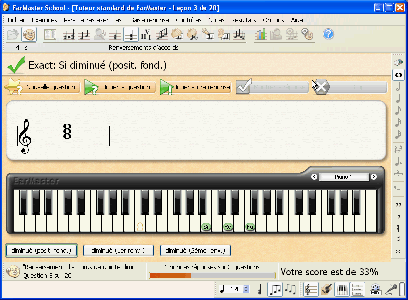Click the microphone input icon
This screenshot has width=408, height=300.
click(391, 289)
